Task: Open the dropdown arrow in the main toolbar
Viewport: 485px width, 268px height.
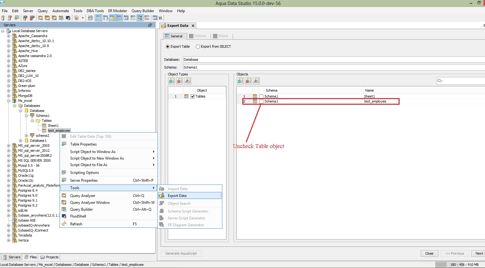Action: [x=83, y=18]
